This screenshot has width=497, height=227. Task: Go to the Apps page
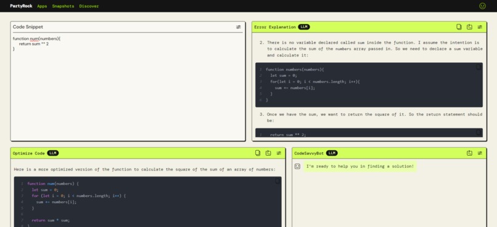tap(42, 6)
